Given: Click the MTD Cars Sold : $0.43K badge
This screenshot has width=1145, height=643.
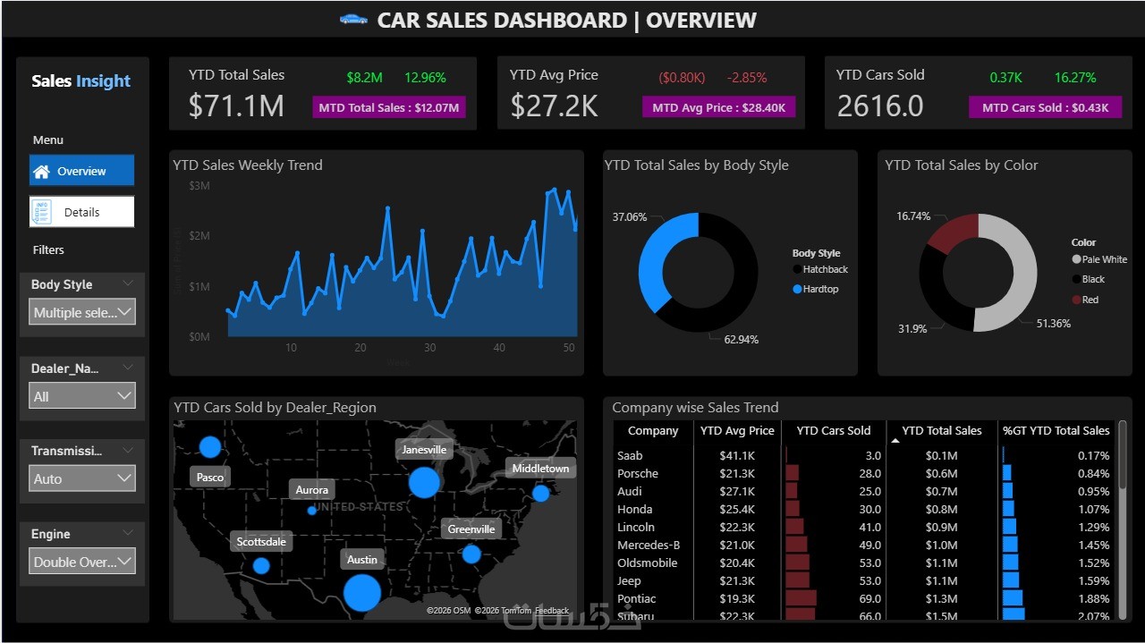Looking at the screenshot, I should pos(1045,107).
